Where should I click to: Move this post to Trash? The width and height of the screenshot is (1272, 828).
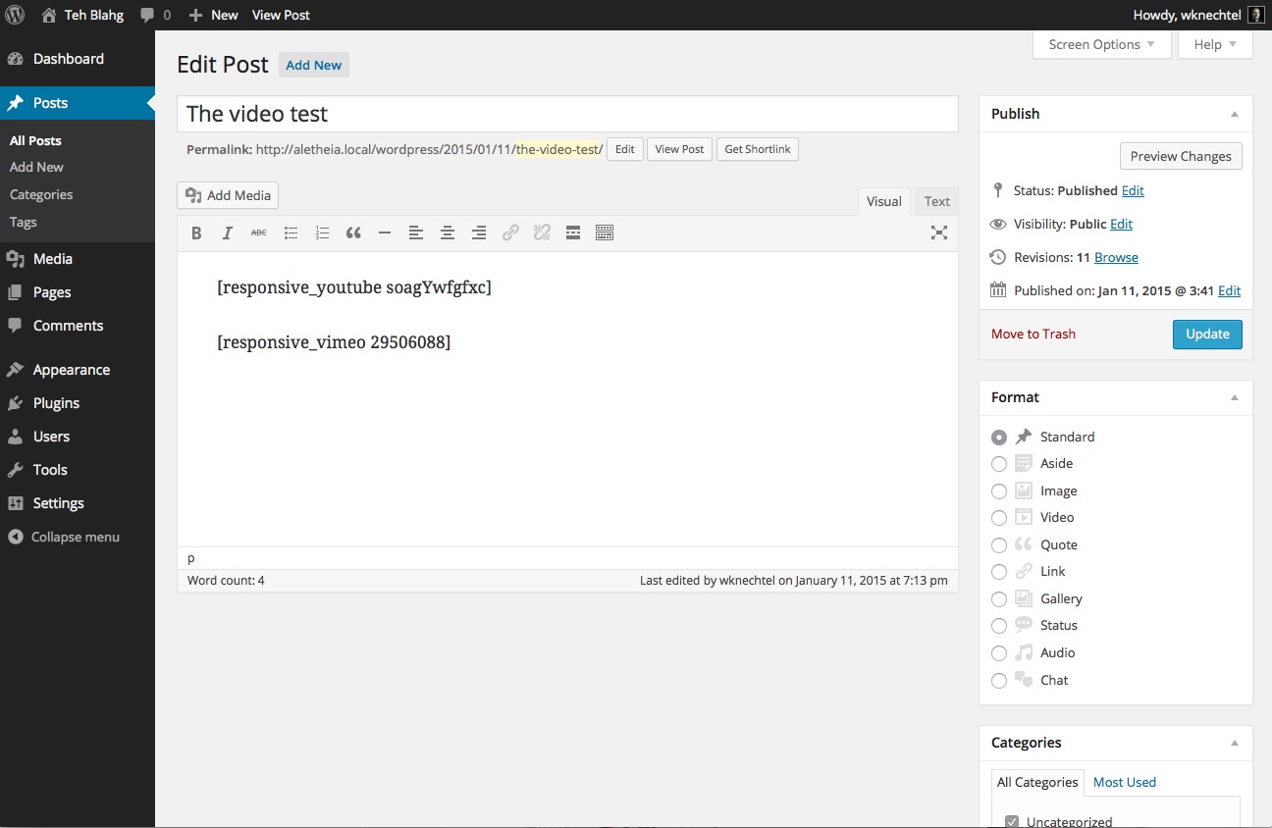pos(1033,334)
